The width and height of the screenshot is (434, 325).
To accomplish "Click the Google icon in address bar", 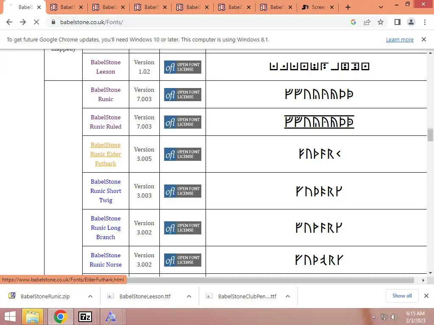I will pos(353,22).
